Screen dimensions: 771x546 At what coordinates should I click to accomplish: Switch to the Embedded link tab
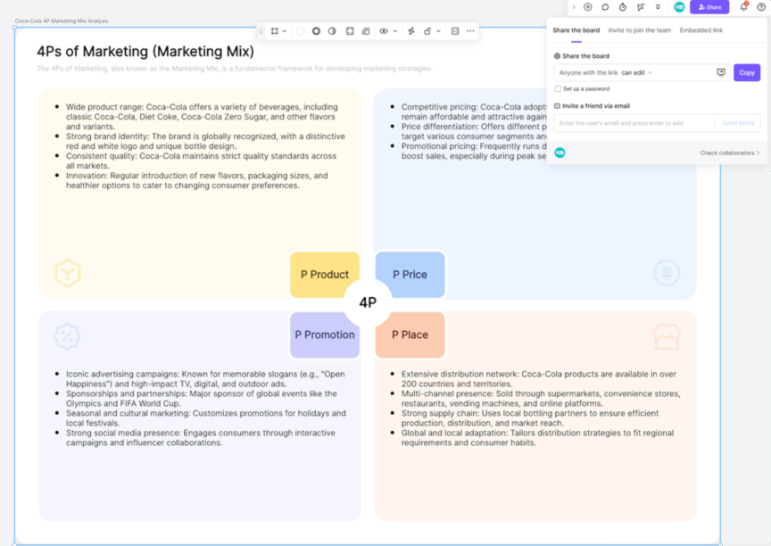[701, 30]
